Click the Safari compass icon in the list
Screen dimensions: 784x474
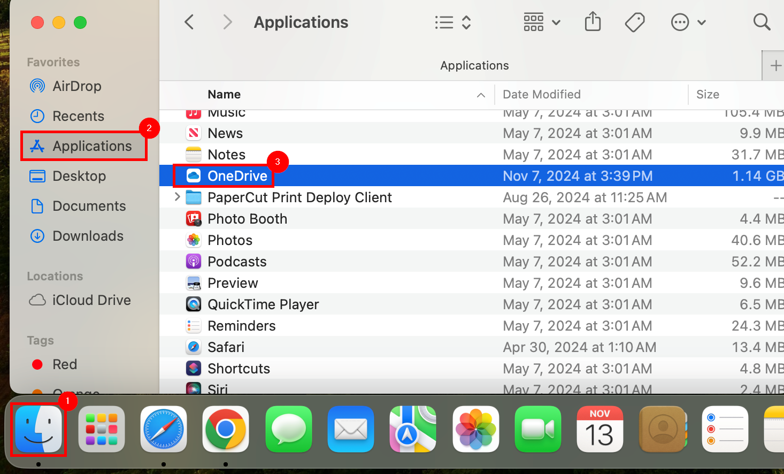click(194, 347)
